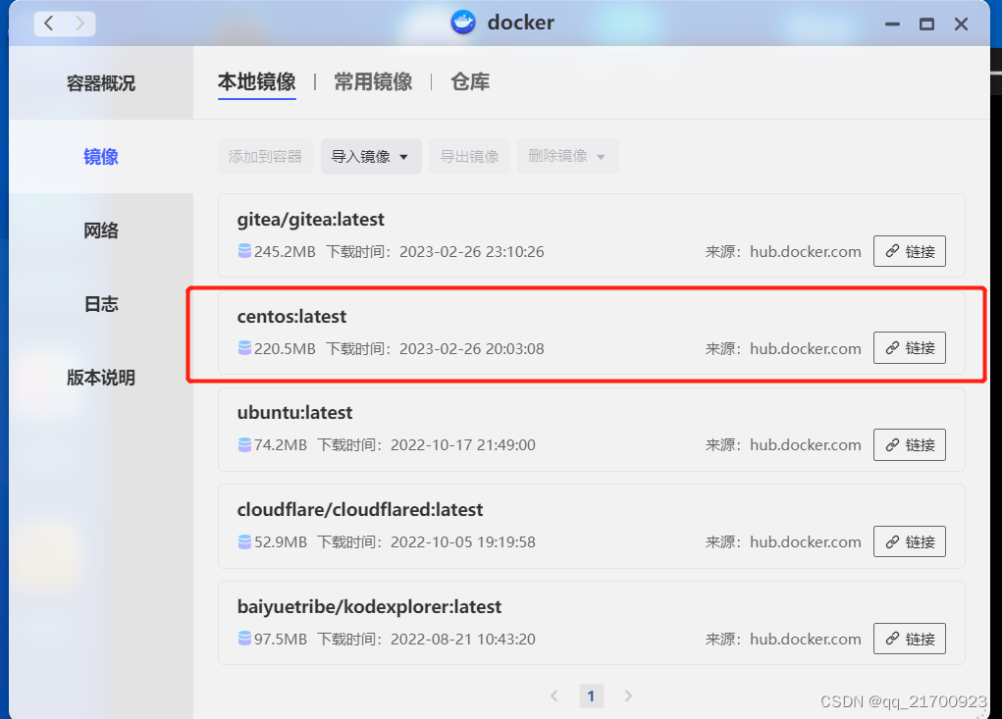The width and height of the screenshot is (1002, 719).
Task: Select page 1 in the pagination
Action: tap(591, 695)
